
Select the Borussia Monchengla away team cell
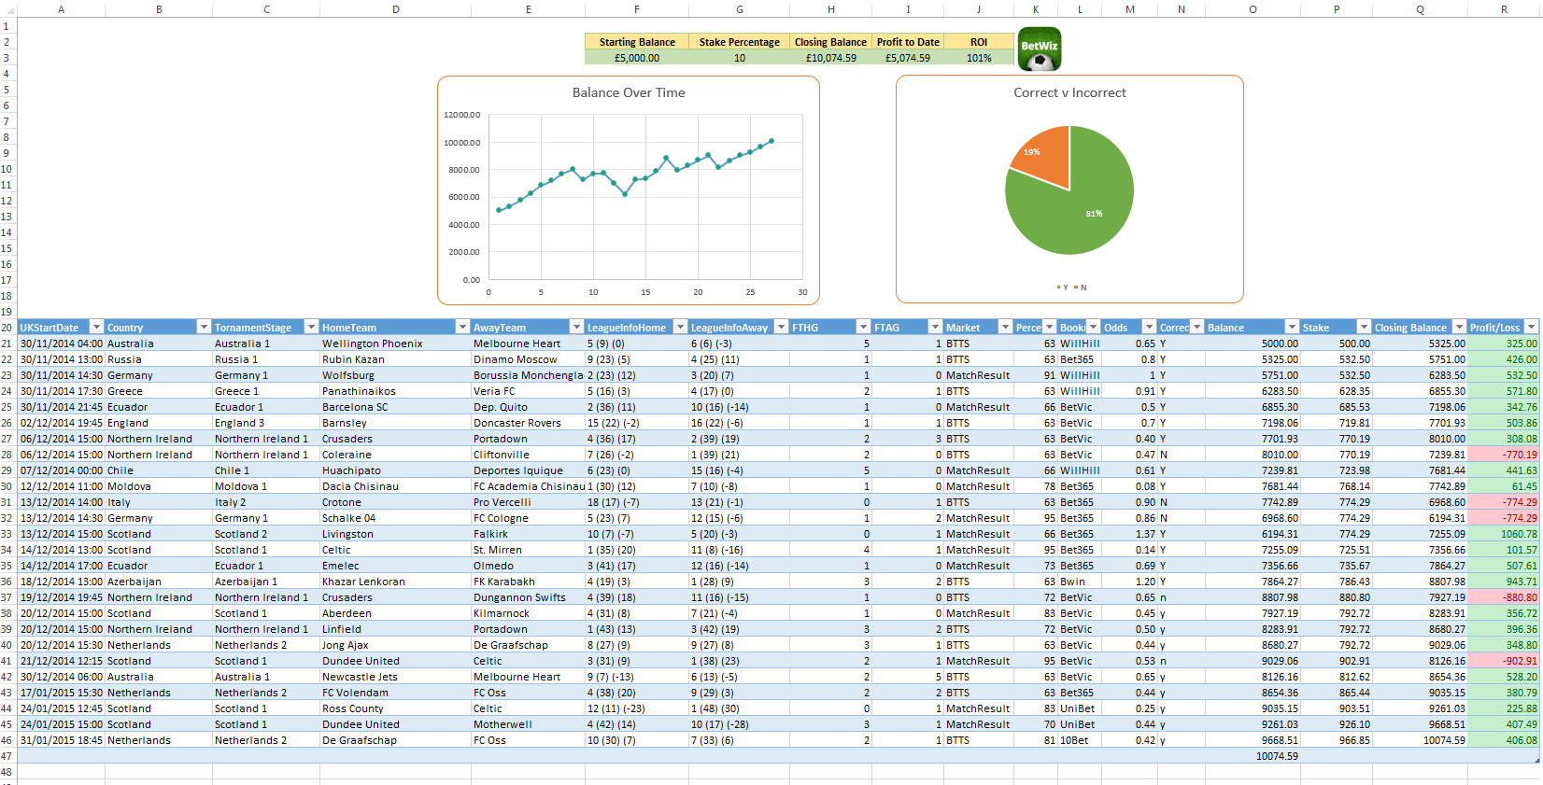pos(528,375)
